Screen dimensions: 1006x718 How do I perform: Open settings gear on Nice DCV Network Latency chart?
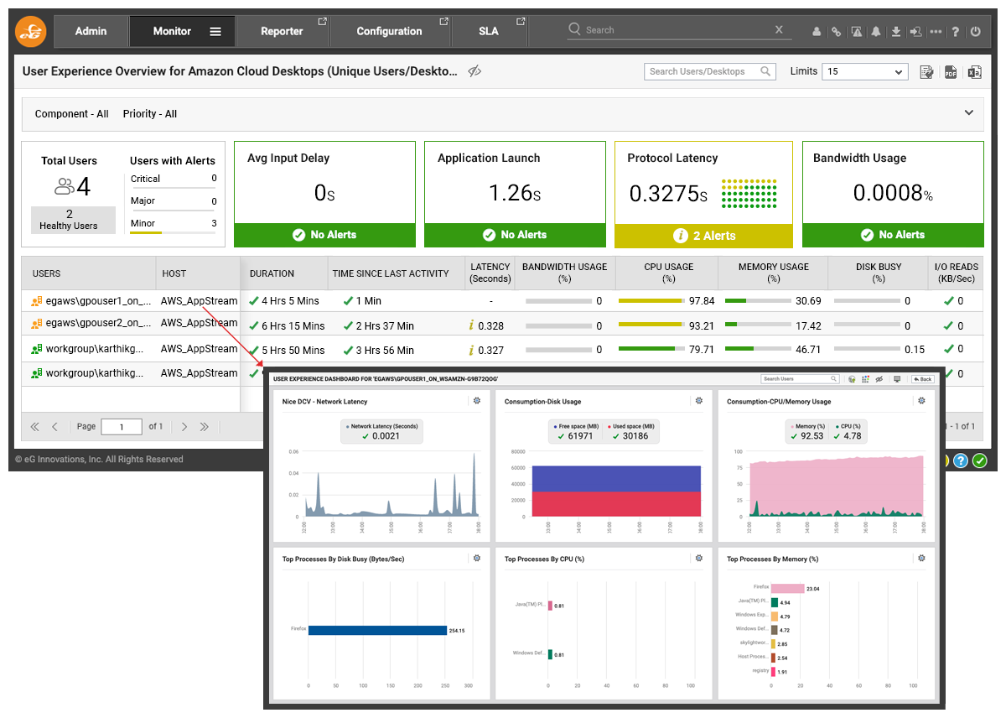[x=476, y=401]
